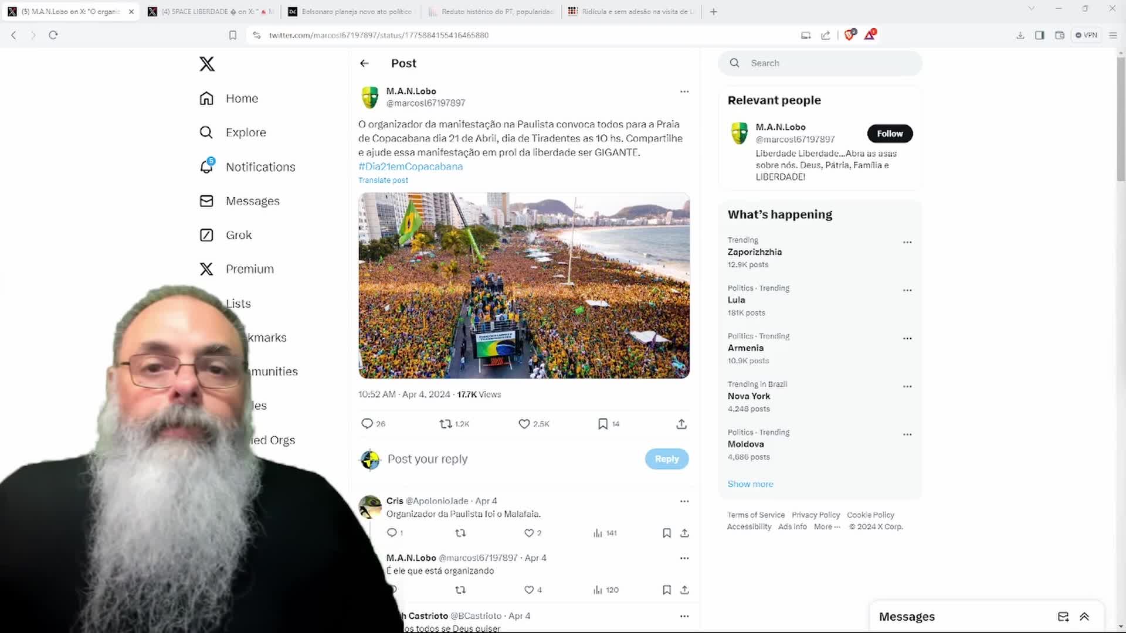Open X Premium from the sidebar
The image size is (1126, 633).
pos(249,268)
